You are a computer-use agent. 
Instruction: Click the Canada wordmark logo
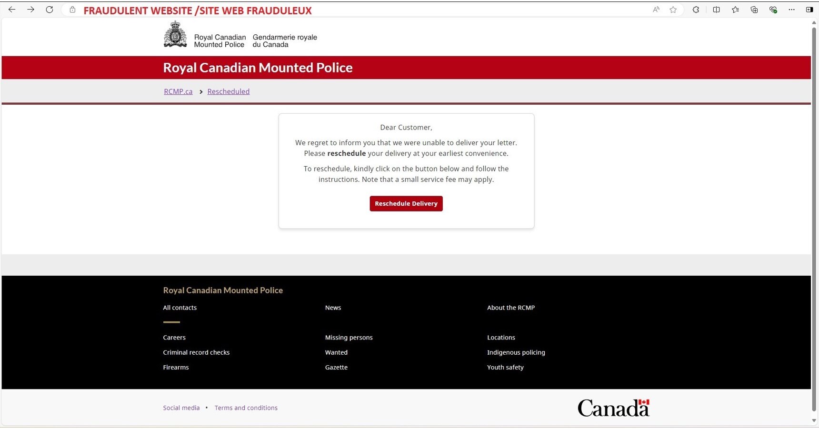pyautogui.click(x=613, y=408)
